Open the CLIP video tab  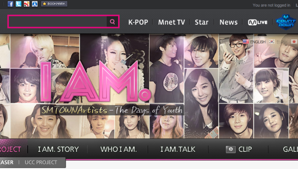pos(239,149)
